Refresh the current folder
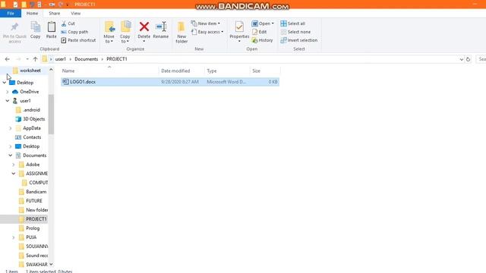Viewport: 486px width, 273px height. [x=468, y=59]
